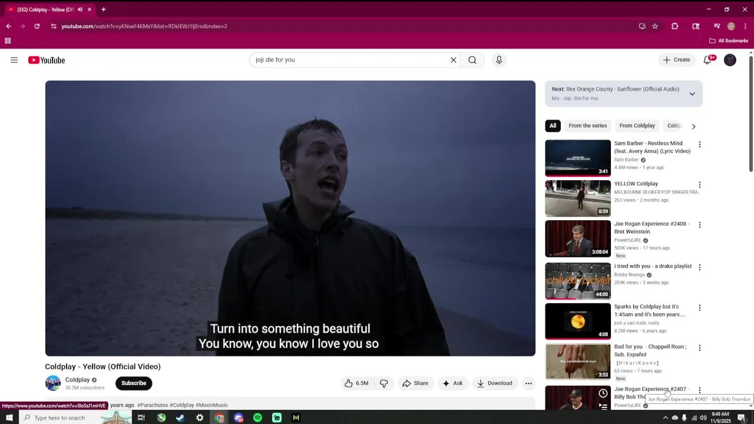Open the system clock showing 6:49 AM
This screenshot has width=754, height=424.
(720, 418)
